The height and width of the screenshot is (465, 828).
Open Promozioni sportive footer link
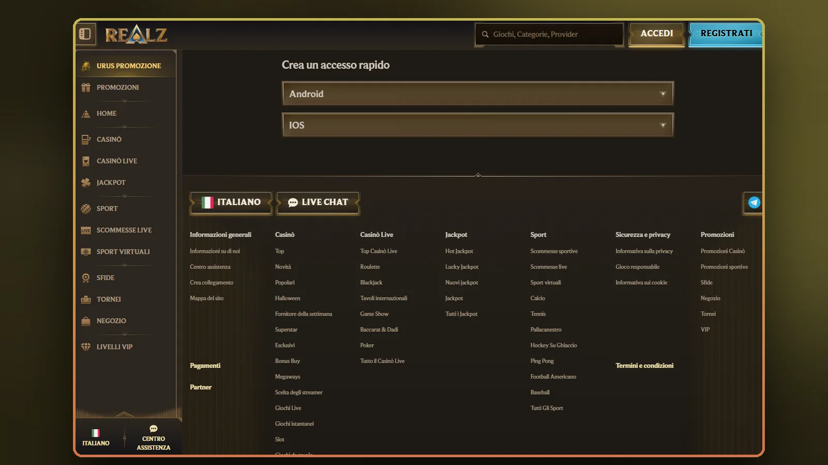[724, 267]
